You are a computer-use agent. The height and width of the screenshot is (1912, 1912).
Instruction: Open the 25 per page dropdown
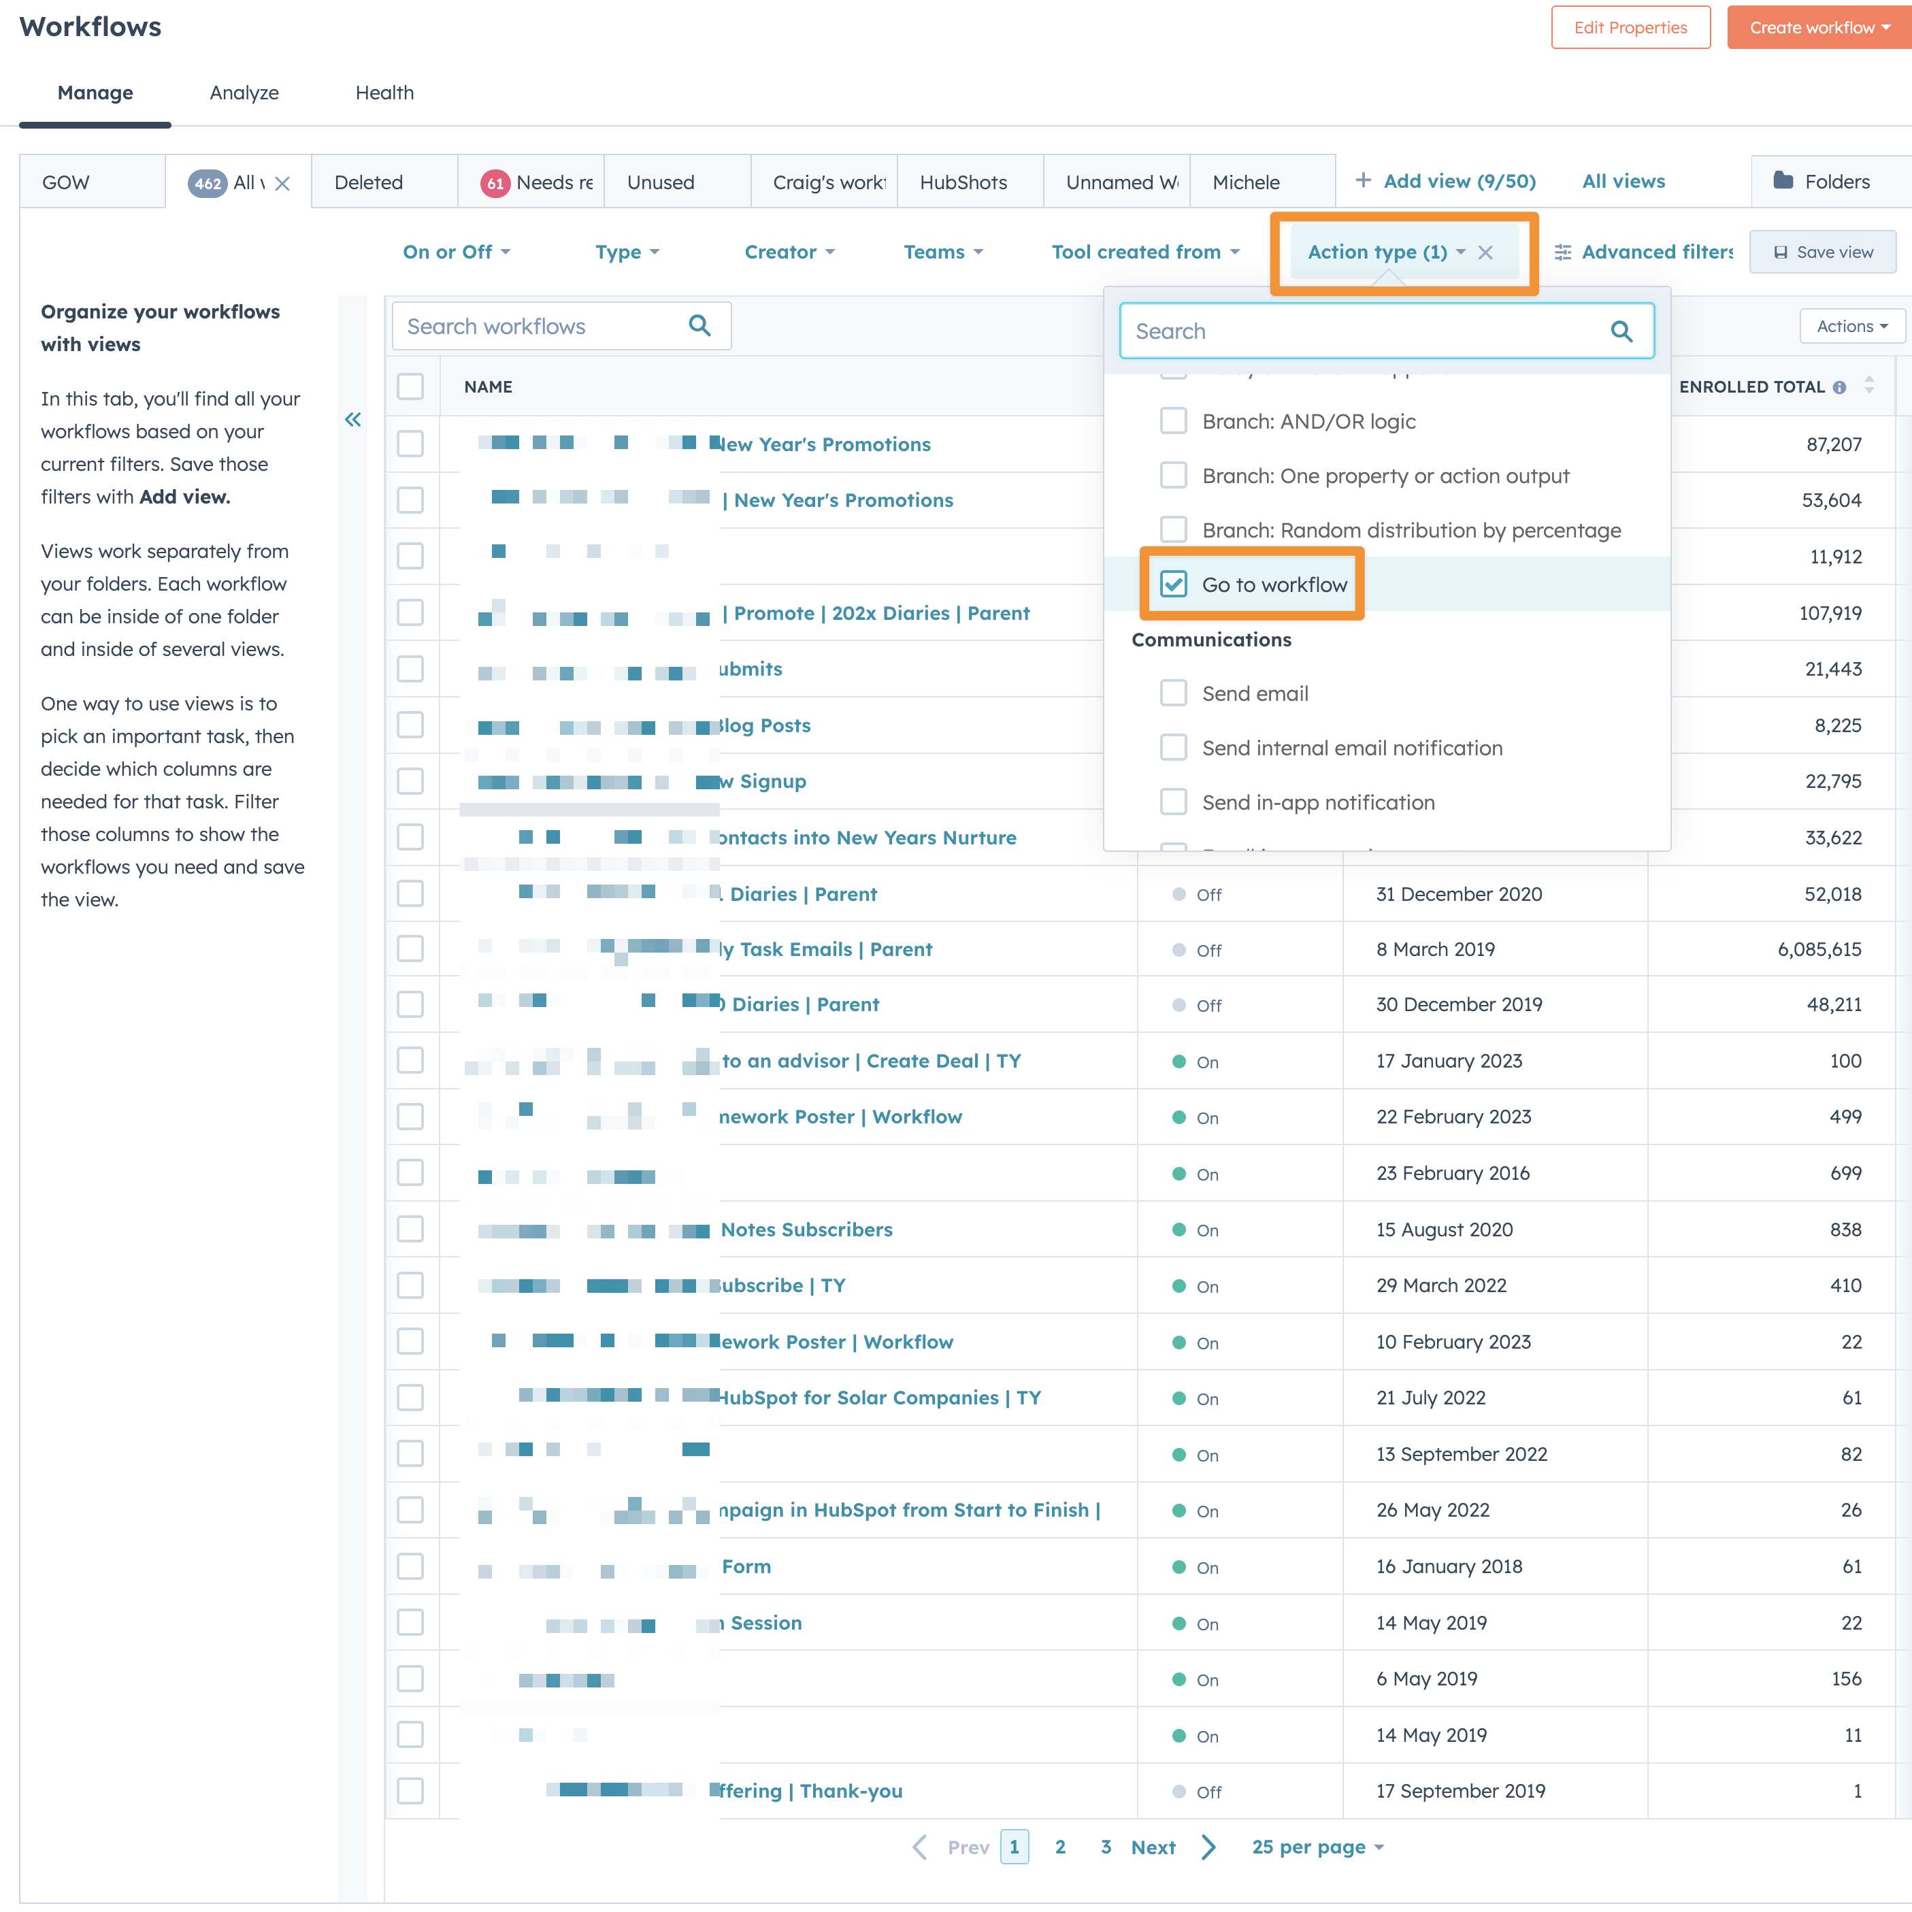(x=1316, y=1847)
